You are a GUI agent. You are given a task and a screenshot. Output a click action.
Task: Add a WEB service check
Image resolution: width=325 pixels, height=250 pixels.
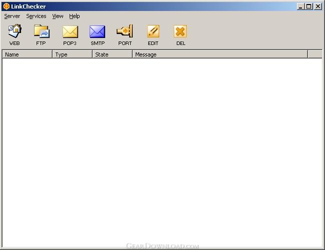(x=15, y=34)
